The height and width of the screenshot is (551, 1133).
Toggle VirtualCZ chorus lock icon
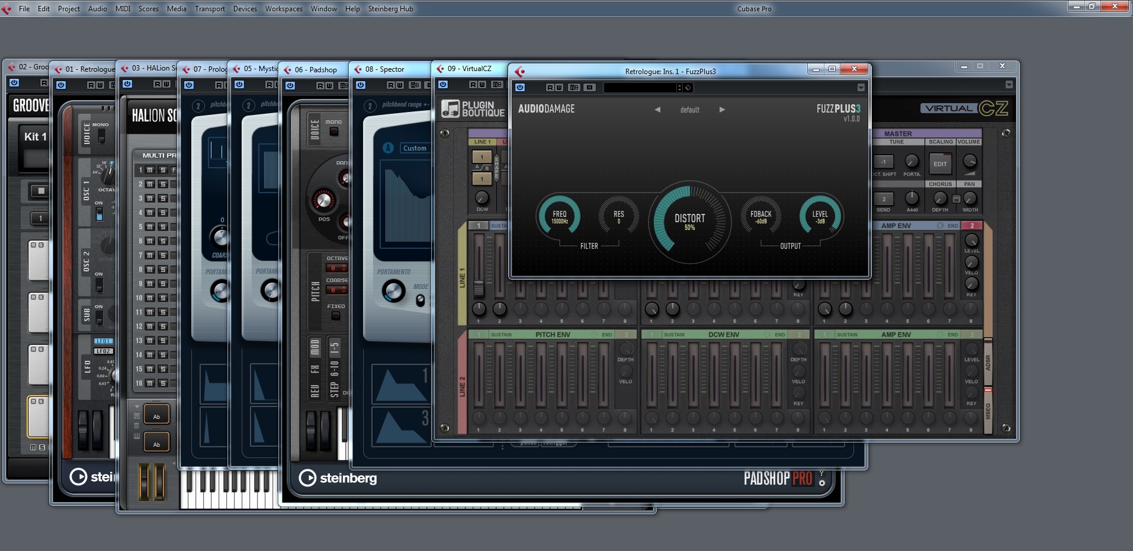click(955, 199)
